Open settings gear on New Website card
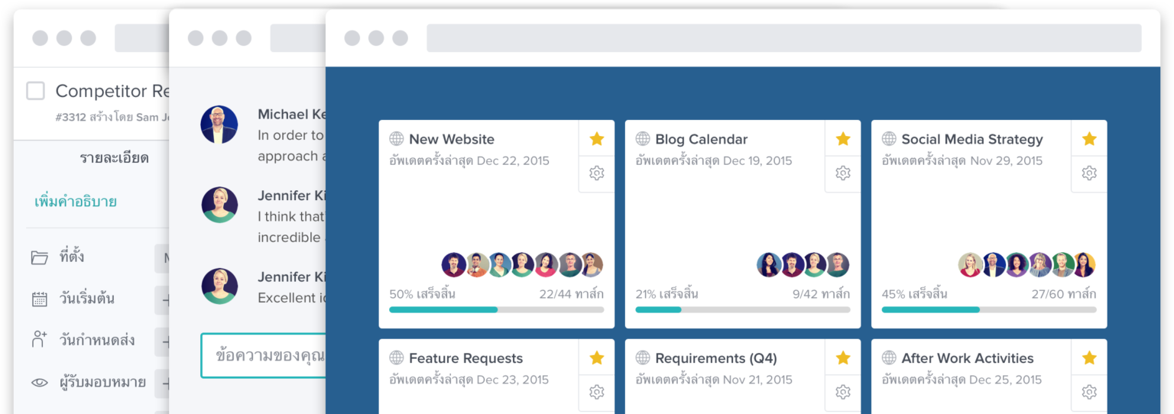 click(597, 173)
